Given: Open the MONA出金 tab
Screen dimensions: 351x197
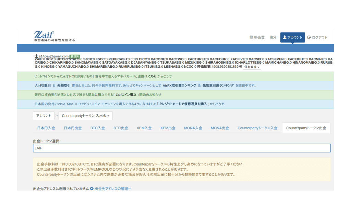Looking at the screenshot, I should click(220, 128).
